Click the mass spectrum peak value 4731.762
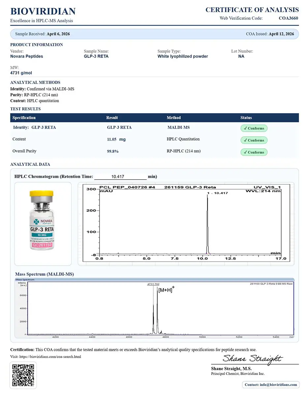 coord(153,283)
